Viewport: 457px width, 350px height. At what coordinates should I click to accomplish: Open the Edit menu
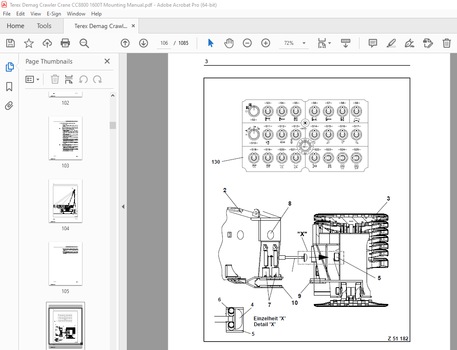[x=21, y=14]
